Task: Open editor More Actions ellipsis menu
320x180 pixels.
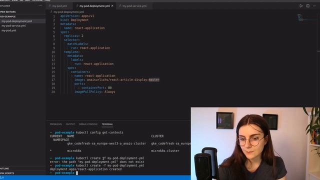Action: 314,6
